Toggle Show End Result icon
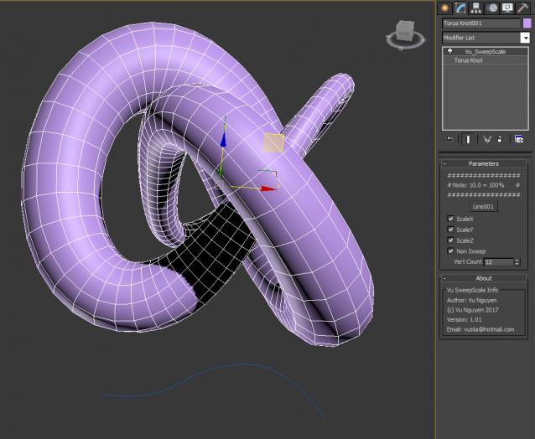The width and height of the screenshot is (535, 439). click(x=468, y=139)
